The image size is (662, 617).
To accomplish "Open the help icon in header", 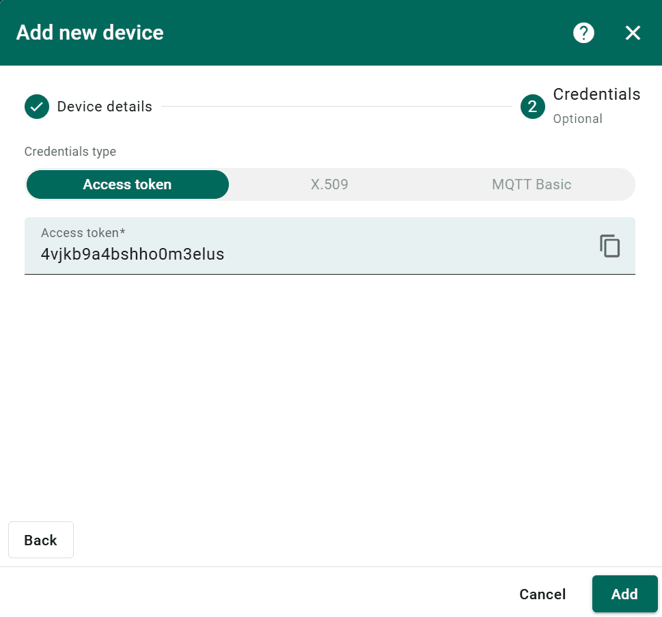I will 583,33.
